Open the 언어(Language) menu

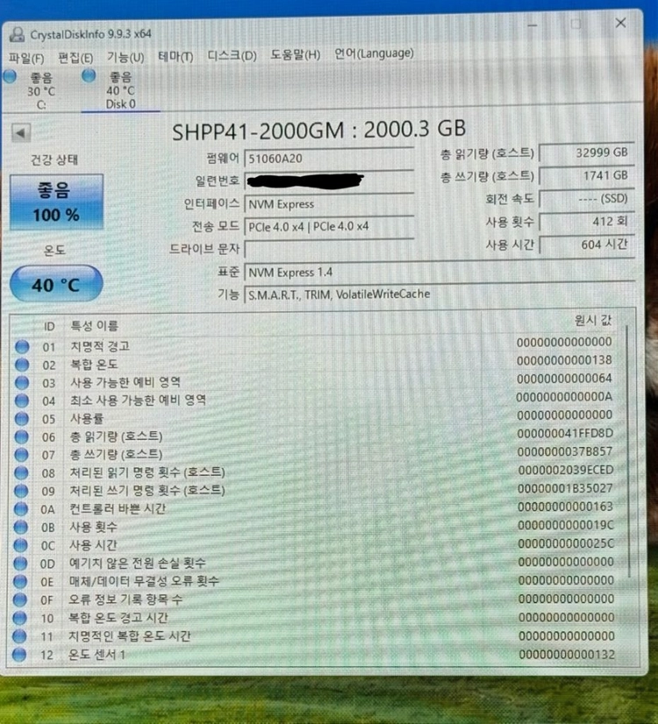374,53
